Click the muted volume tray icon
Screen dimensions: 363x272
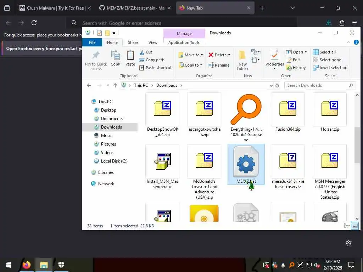pos(317,265)
